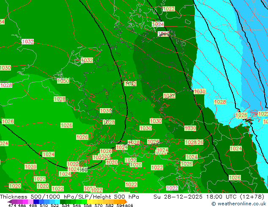Select the light pink legend swatch near 498

coord(31,202)
